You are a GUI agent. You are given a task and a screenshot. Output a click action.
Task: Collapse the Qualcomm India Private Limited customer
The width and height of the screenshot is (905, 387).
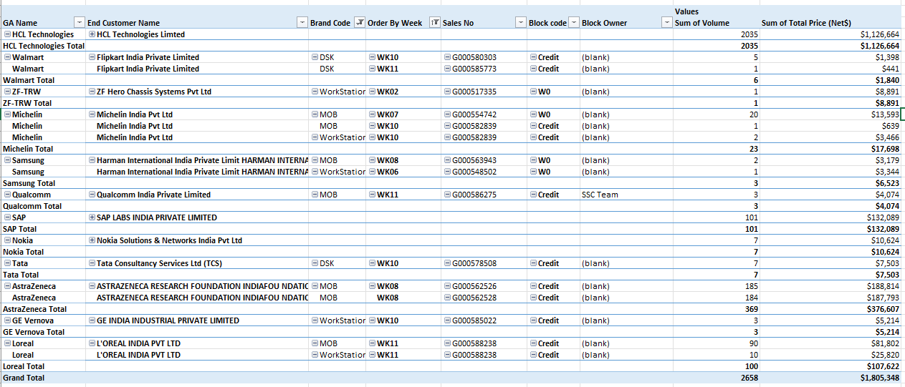pyautogui.click(x=92, y=195)
